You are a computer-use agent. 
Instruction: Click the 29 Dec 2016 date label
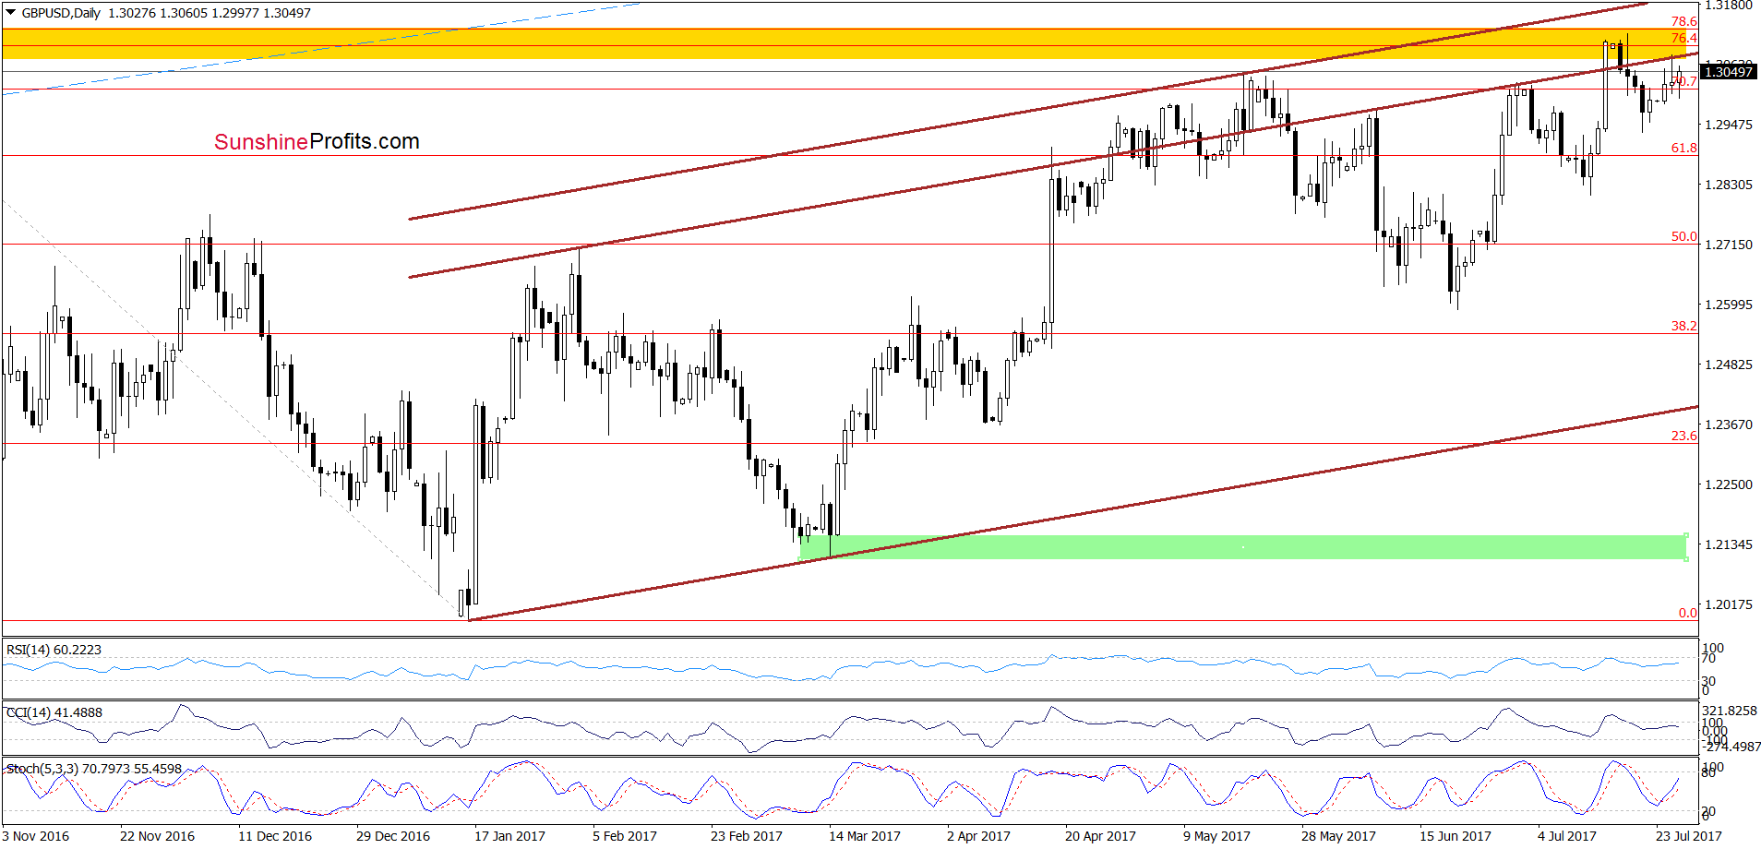pyautogui.click(x=393, y=836)
